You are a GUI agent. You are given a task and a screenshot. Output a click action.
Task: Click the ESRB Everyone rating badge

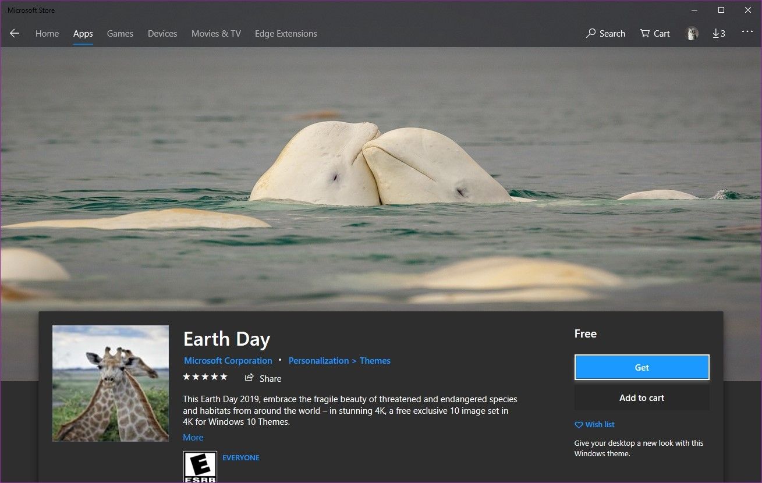[200, 466]
